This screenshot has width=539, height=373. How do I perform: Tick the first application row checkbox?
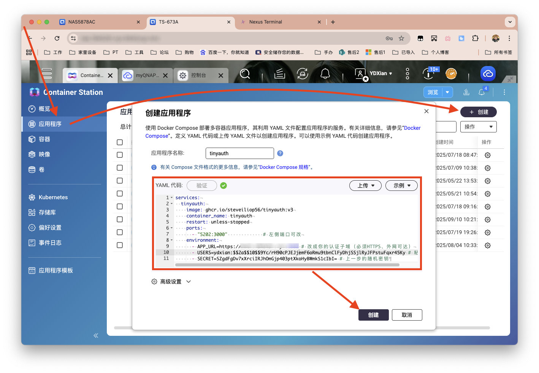click(120, 154)
